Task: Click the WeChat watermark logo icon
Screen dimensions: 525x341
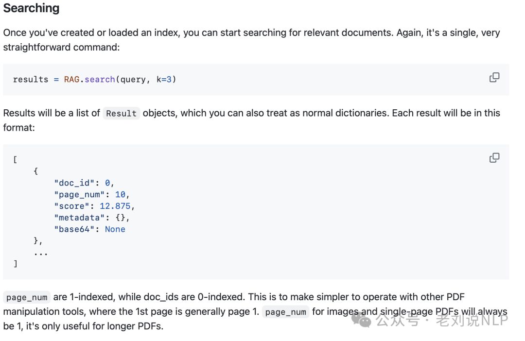Action: pos(361,320)
